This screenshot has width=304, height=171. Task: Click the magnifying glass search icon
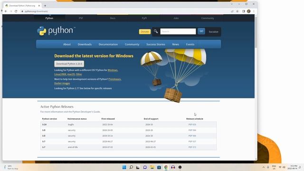(x=156, y=31)
